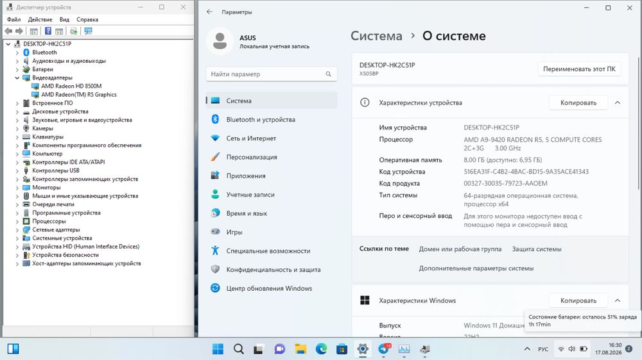This screenshot has width=642, height=360.
Task: Open Защита системы link
Action: [x=537, y=249]
